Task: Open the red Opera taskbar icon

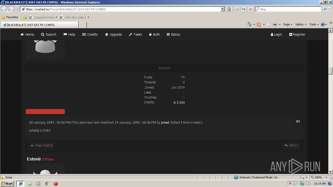Action: (x=56, y=184)
